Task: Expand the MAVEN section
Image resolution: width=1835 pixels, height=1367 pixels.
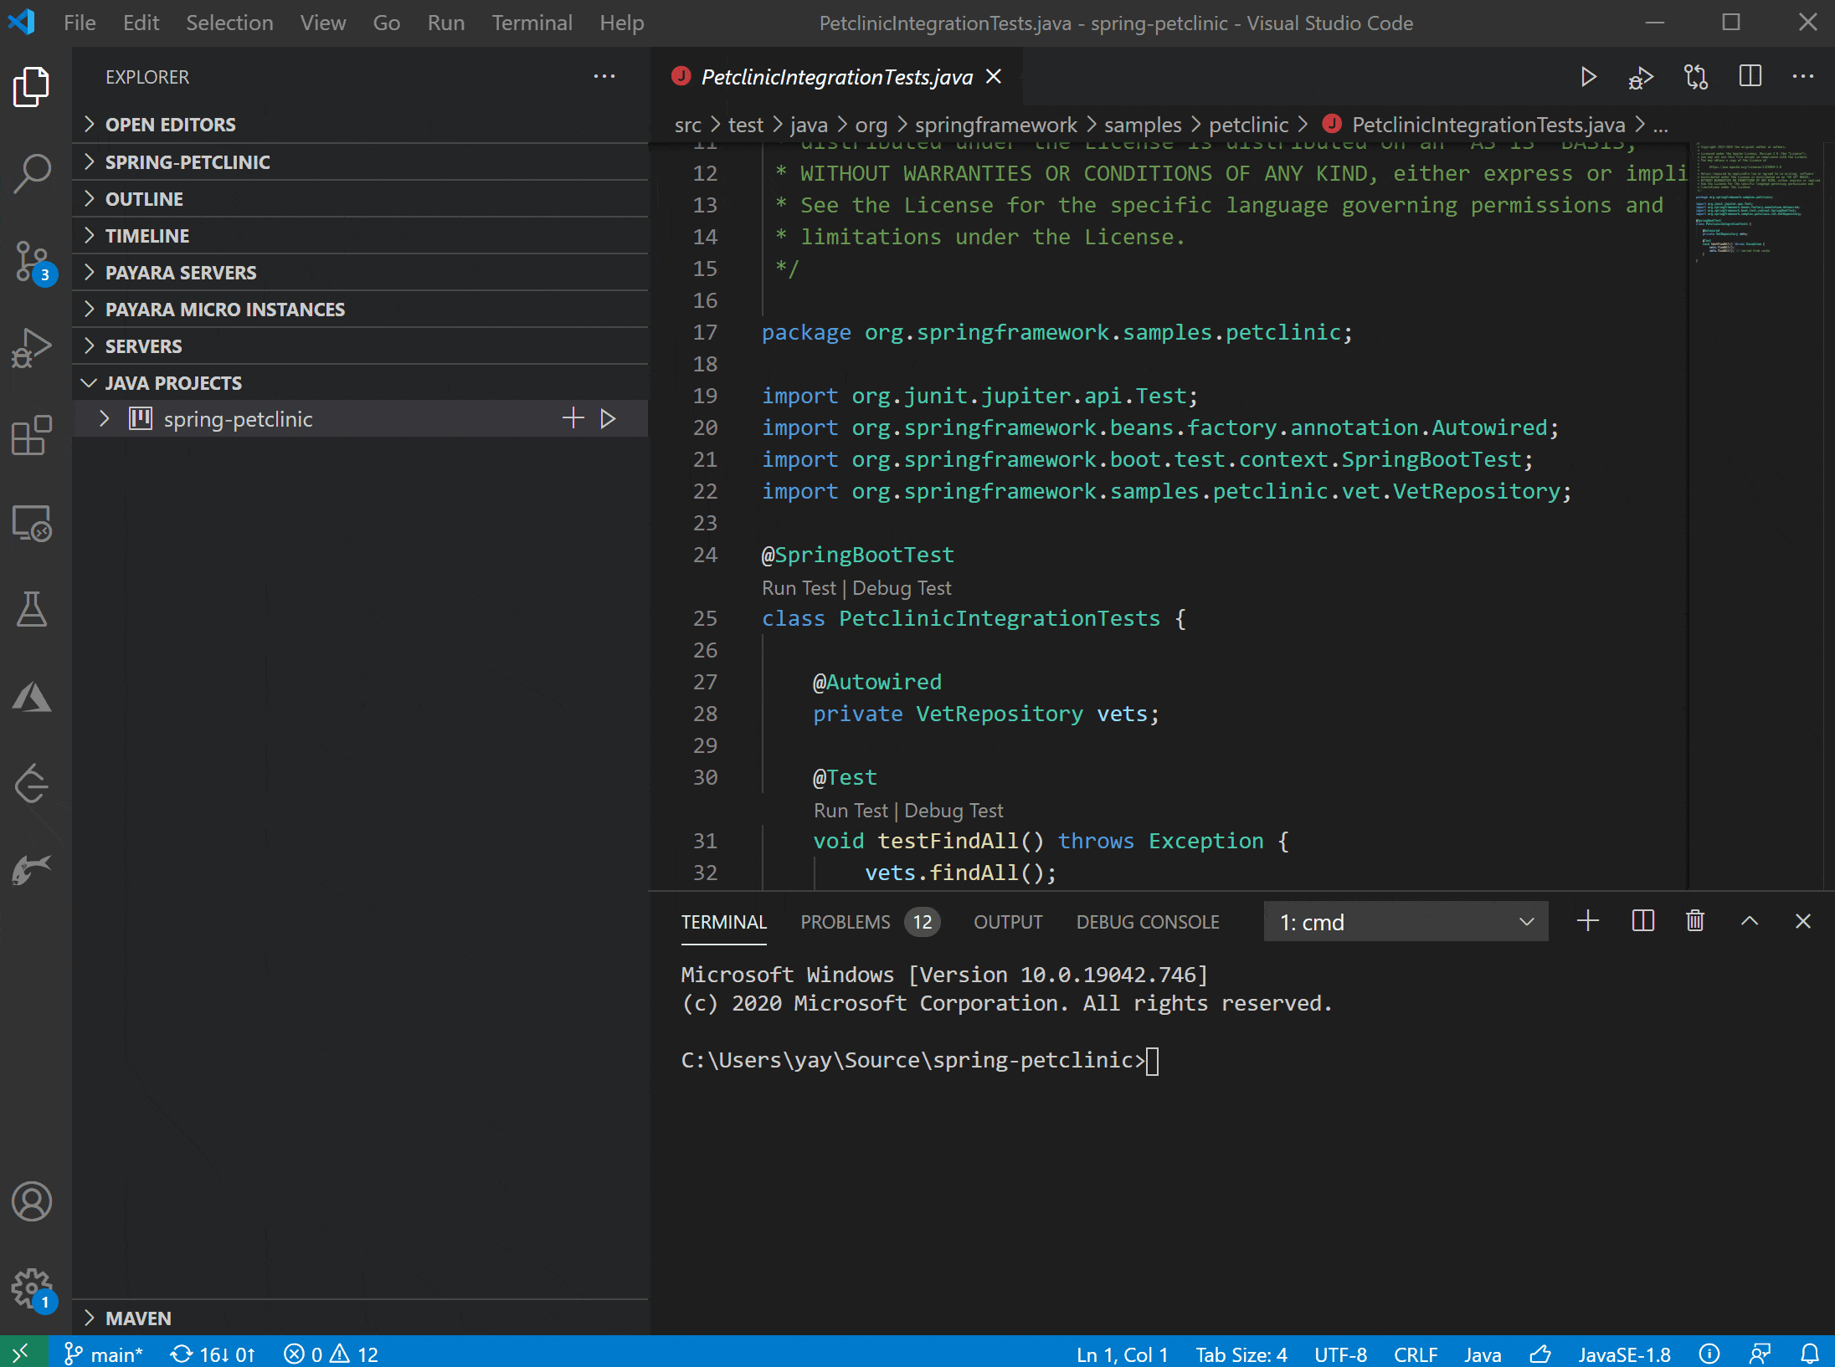Action: point(360,1318)
